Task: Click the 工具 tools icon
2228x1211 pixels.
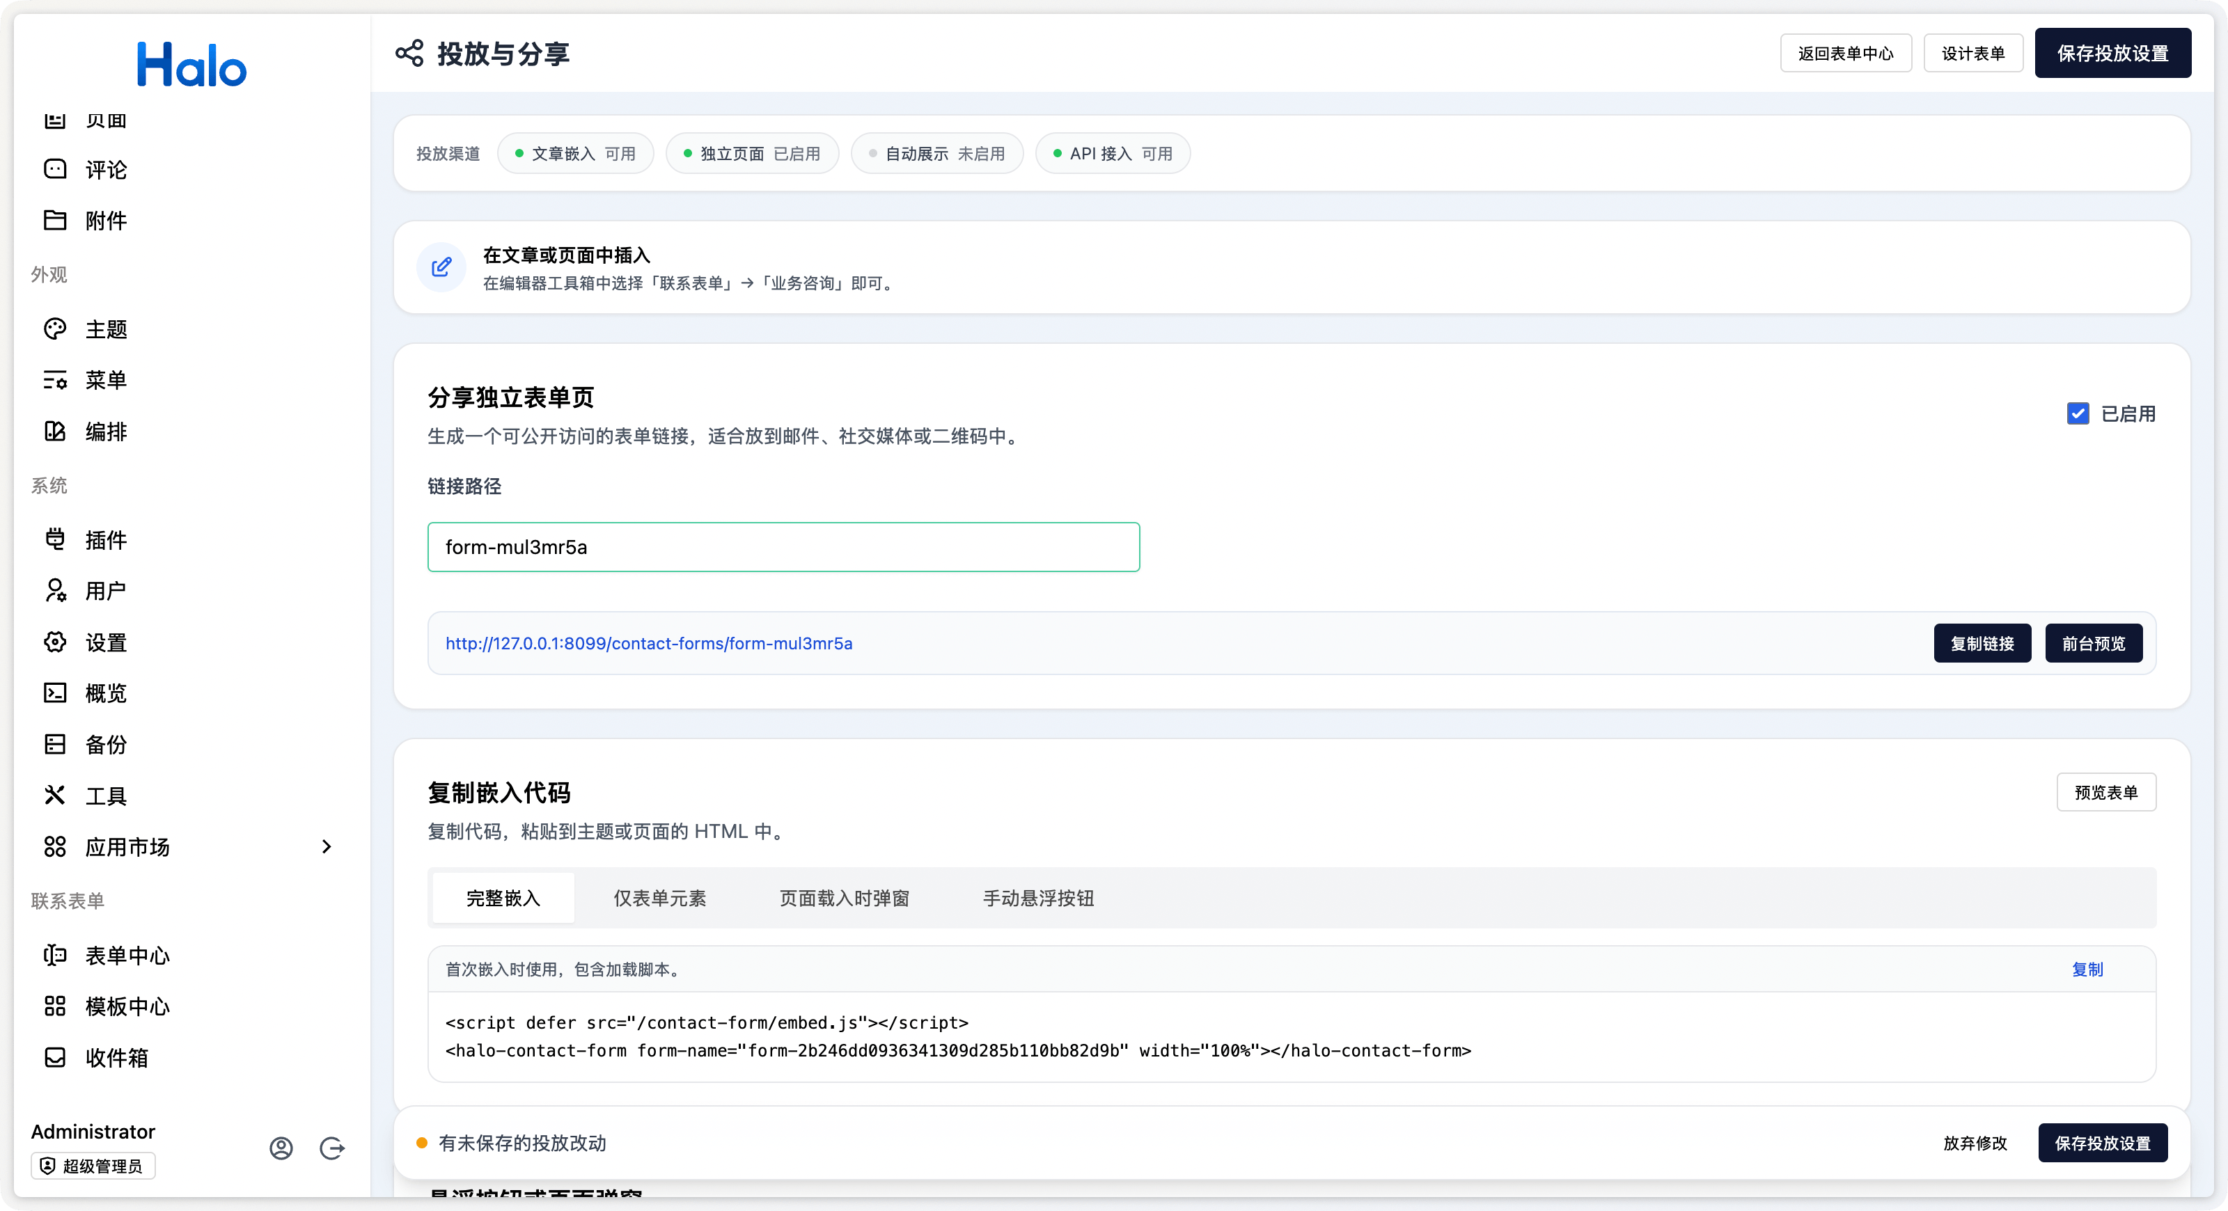Action: click(54, 796)
